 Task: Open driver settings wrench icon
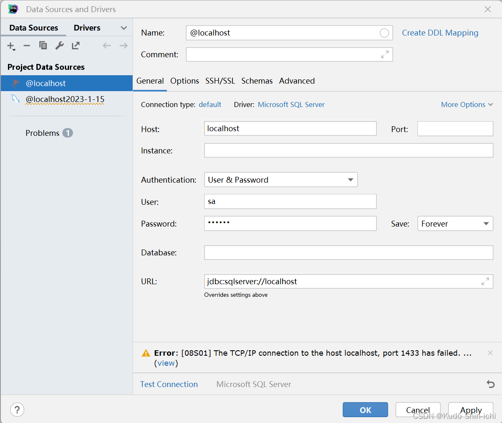[x=59, y=46]
